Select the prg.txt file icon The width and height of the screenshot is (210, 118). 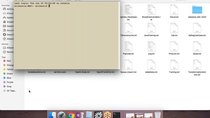click(151, 46)
